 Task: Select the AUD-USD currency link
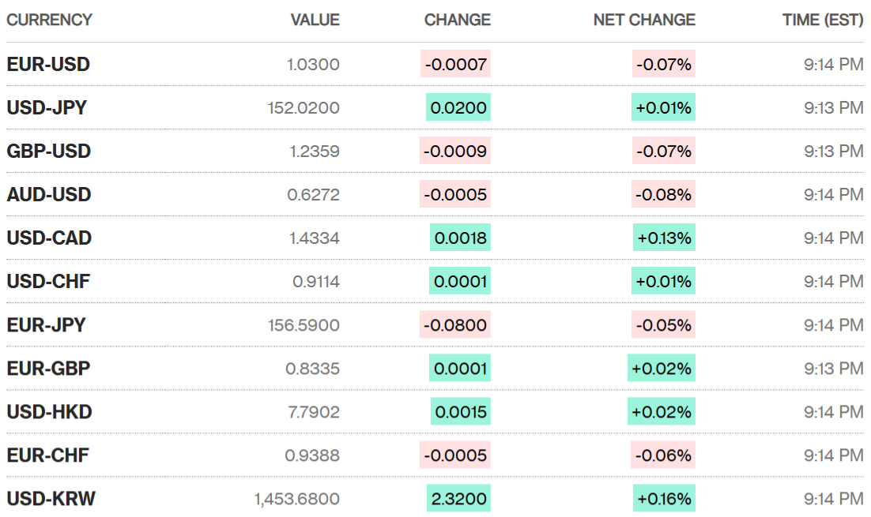point(49,195)
